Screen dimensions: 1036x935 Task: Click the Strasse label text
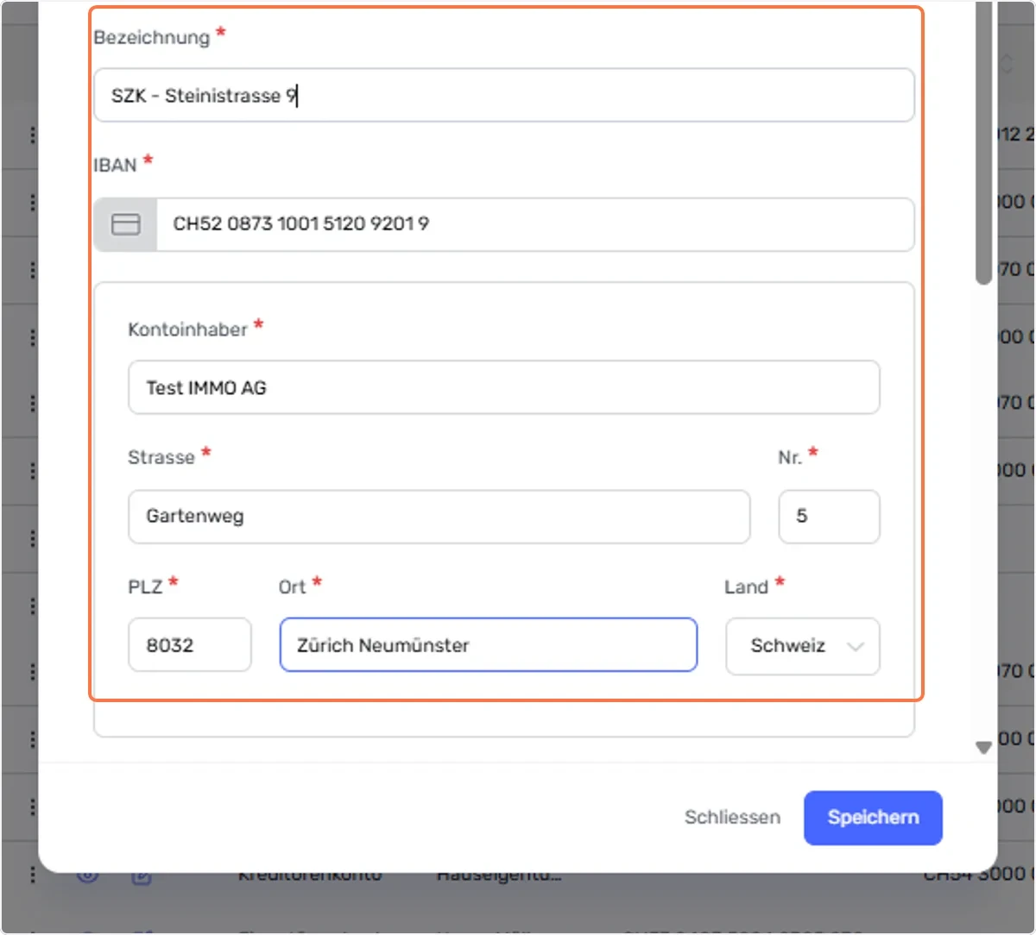[x=161, y=457]
